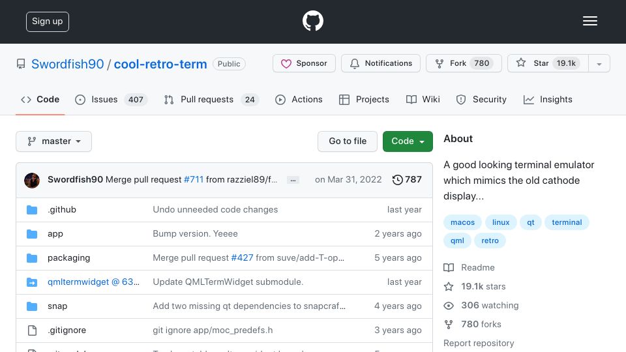Expand the green Code dropdown
The height and width of the screenshot is (352, 626).
[x=408, y=141]
